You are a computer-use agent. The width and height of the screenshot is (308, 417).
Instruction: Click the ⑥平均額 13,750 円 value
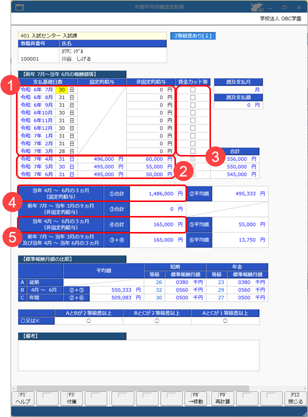(240, 240)
